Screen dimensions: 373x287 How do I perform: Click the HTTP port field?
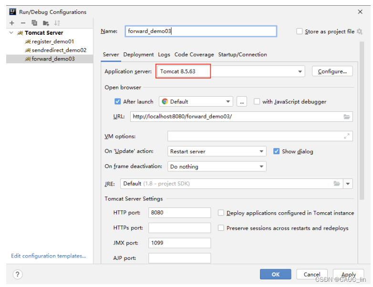pos(179,213)
